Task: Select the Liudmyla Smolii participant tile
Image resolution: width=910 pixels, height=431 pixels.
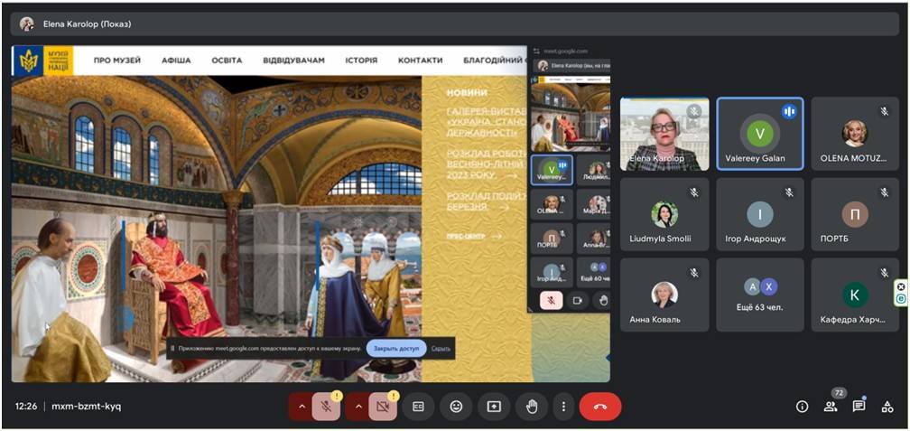Action: coord(664,214)
